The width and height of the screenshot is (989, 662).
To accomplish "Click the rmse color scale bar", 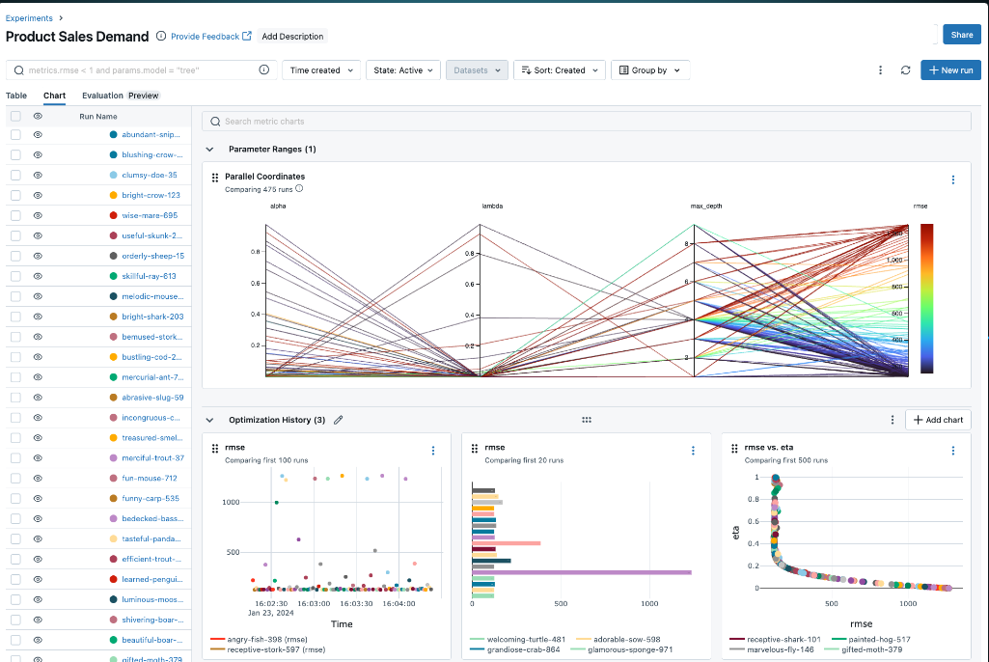I will tap(926, 298).
